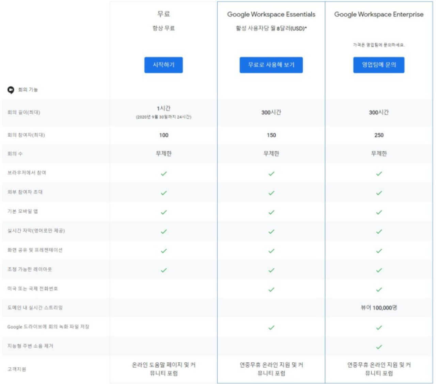Click the 미국 또는 국제 전화번호 row label
Screen dimensions: 436x384
33,288
